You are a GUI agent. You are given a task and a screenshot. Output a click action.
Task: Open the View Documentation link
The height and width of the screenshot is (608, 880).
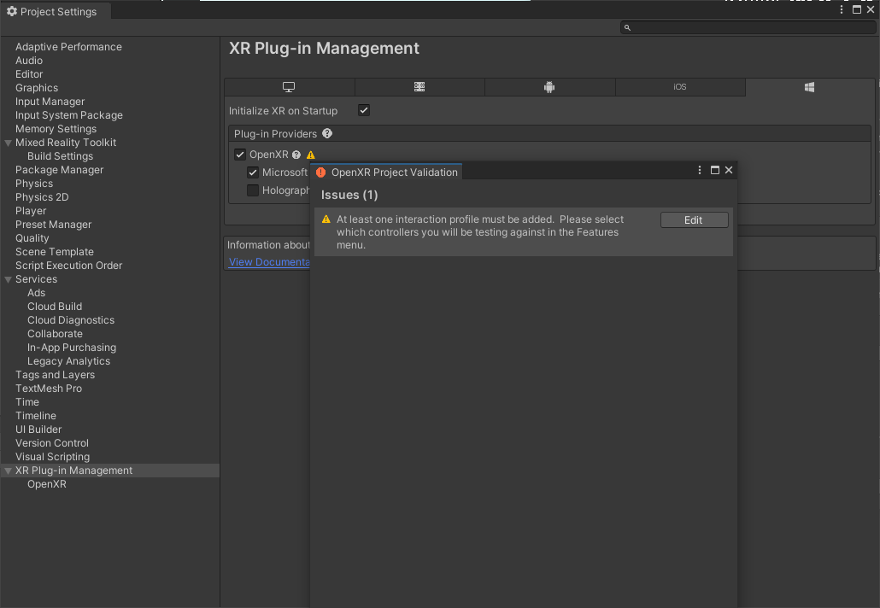(x=268, y=262)
